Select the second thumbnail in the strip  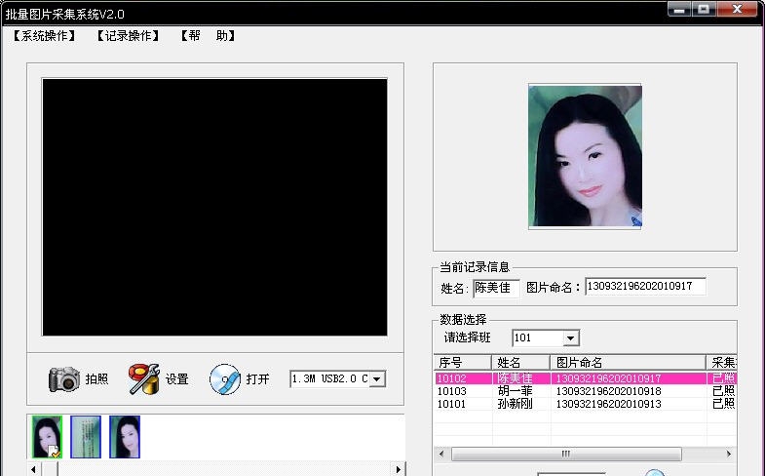86,437
